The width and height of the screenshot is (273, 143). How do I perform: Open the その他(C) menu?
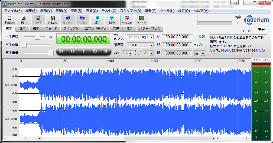point(109,11)
